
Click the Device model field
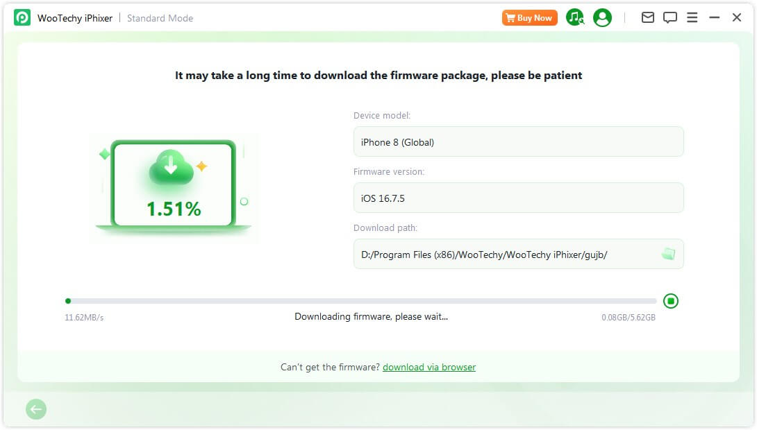518,142
